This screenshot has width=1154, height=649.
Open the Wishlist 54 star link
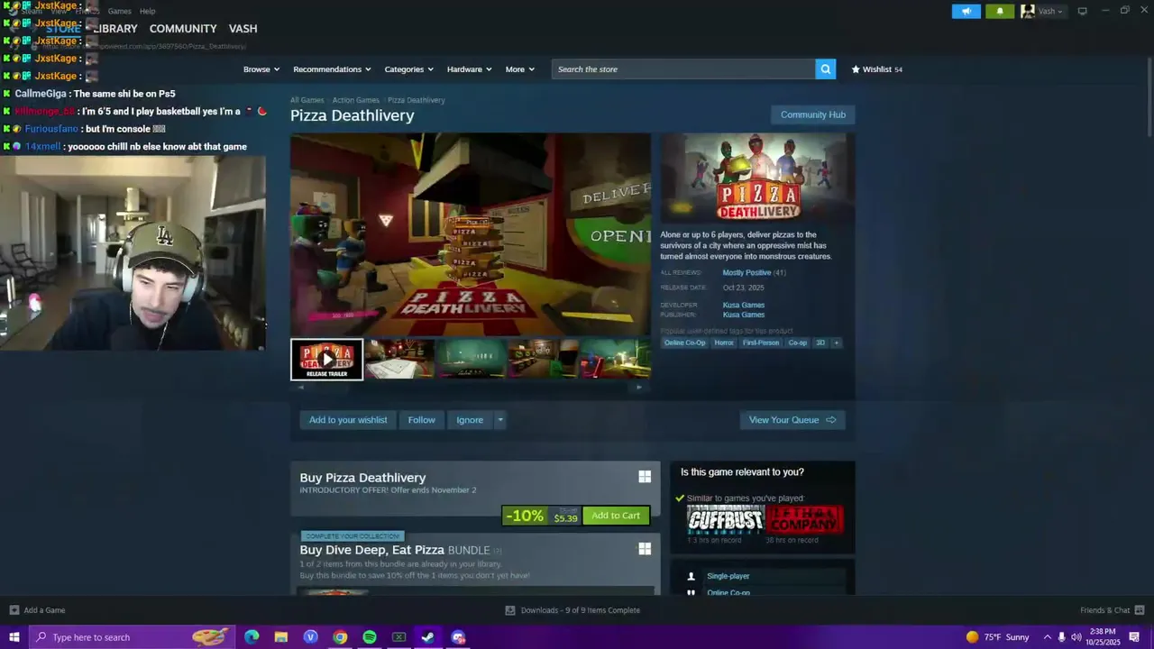(x=876, y=69)
